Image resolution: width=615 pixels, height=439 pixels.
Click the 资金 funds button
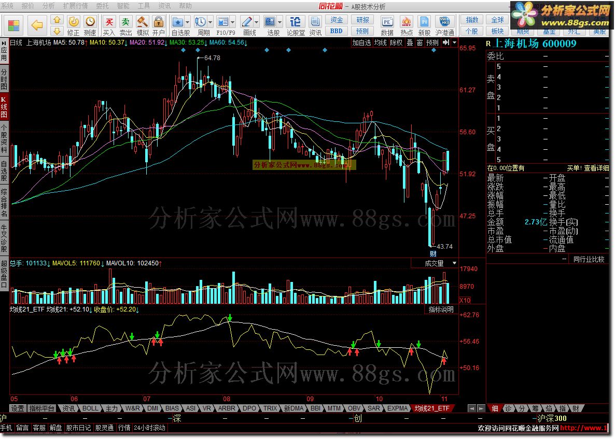(x=337, y=20)
